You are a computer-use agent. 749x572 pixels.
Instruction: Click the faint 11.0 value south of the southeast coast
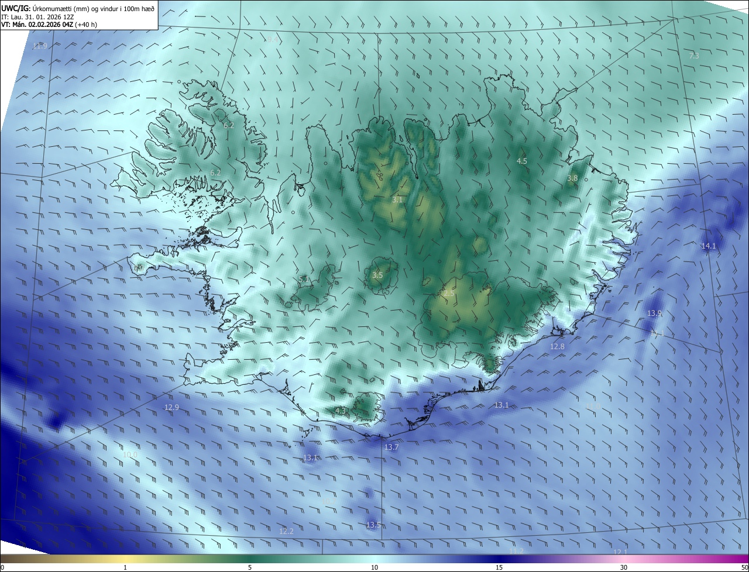[x=593, y=405]
